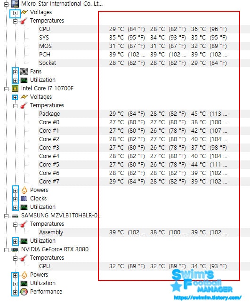The height and width of the screenshot is (303, 250).
Task: Click the thermometer icon beside SAMSUNG Temperatures
Action: click(24, 224)
